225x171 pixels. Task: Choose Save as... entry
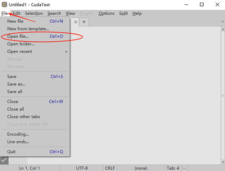[x=35, y=84]
